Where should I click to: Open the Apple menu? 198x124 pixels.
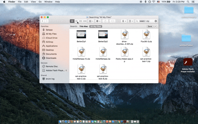(4, 2)
